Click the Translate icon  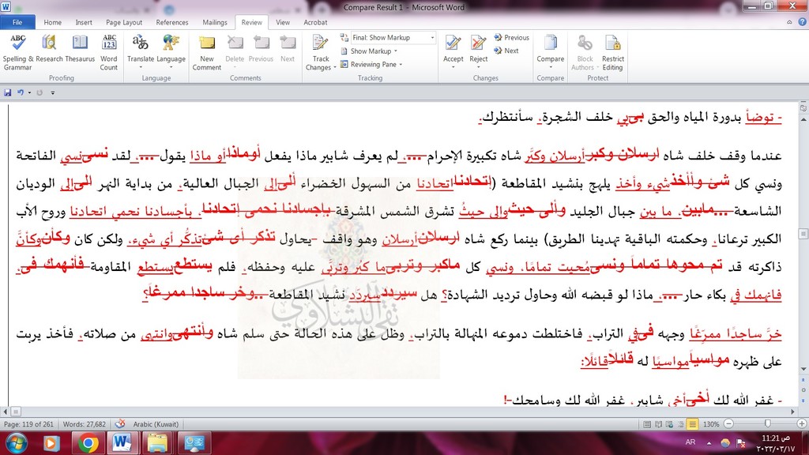pos(141,43)
